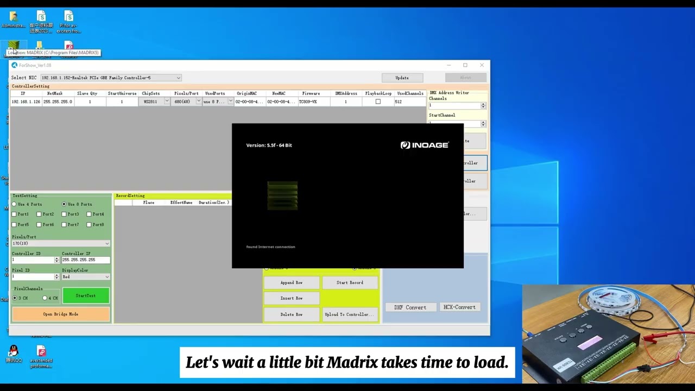Tick the Port6 checkbox
The height and width of the screenshot is (391, 695).
pyautogui.click(x=39, y=224)
